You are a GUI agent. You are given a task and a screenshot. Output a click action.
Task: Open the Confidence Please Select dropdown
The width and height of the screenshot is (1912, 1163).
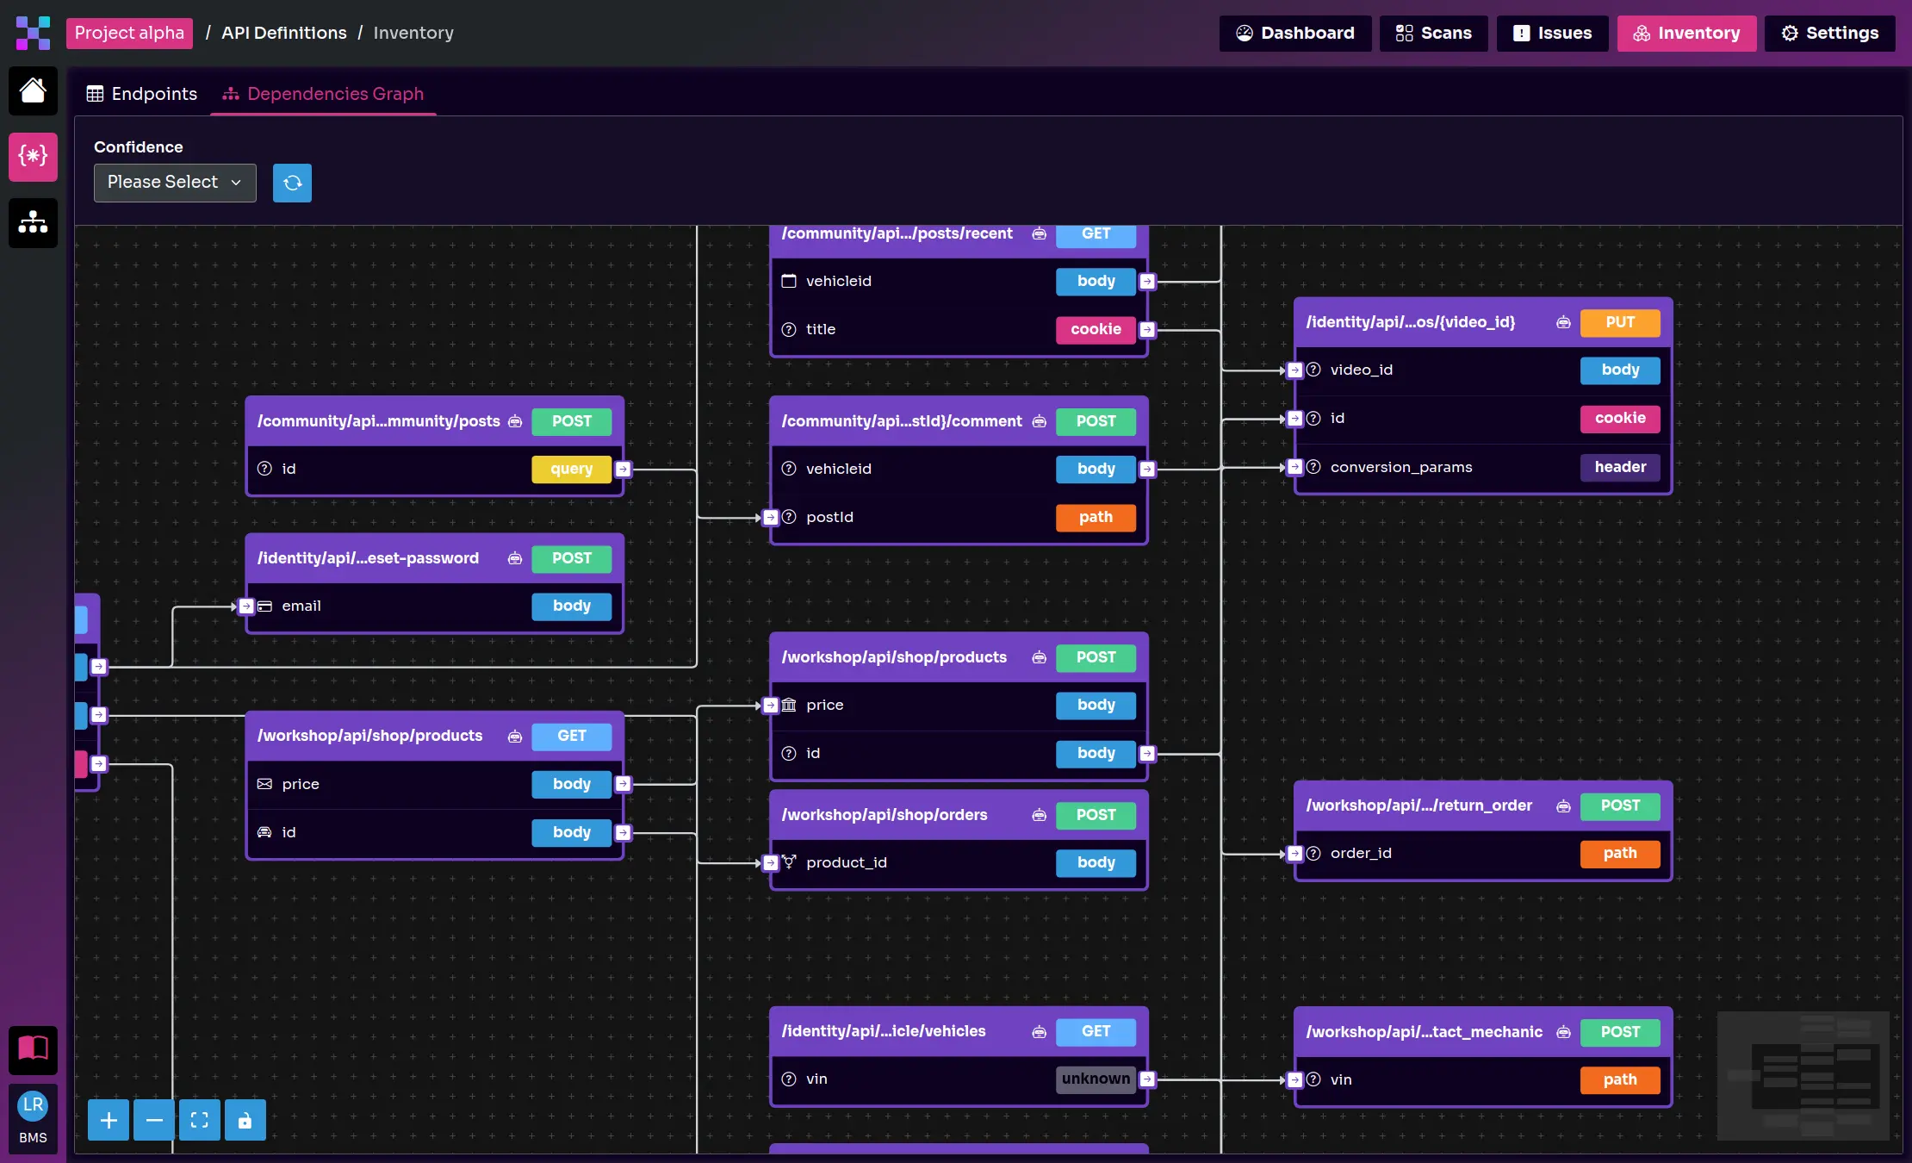(x=175, y=183)
